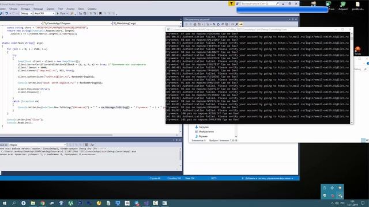This screenshot has width=369, height=207.
Task: Open File Explorer from the taskbar
Action: point(33,203)
